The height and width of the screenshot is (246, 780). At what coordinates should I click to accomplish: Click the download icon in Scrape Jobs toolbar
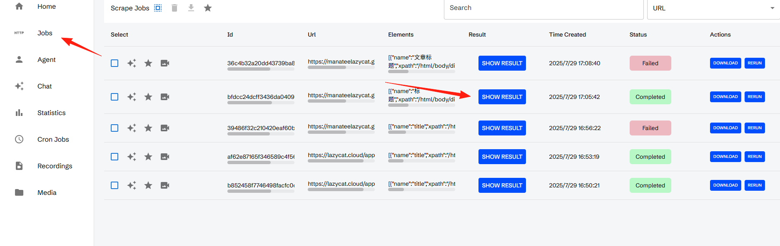pos(191,8)
